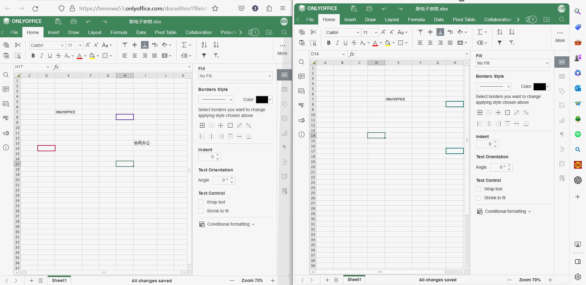The width and height of the screenshot is (586, 285).
Task: Click Copy icon in right window toolbar
Action: point(302,32)
